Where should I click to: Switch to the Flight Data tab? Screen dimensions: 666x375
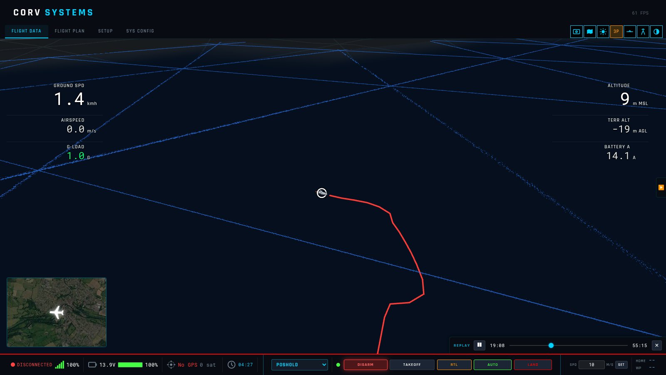pyautogui.click(x=26, y=31)
